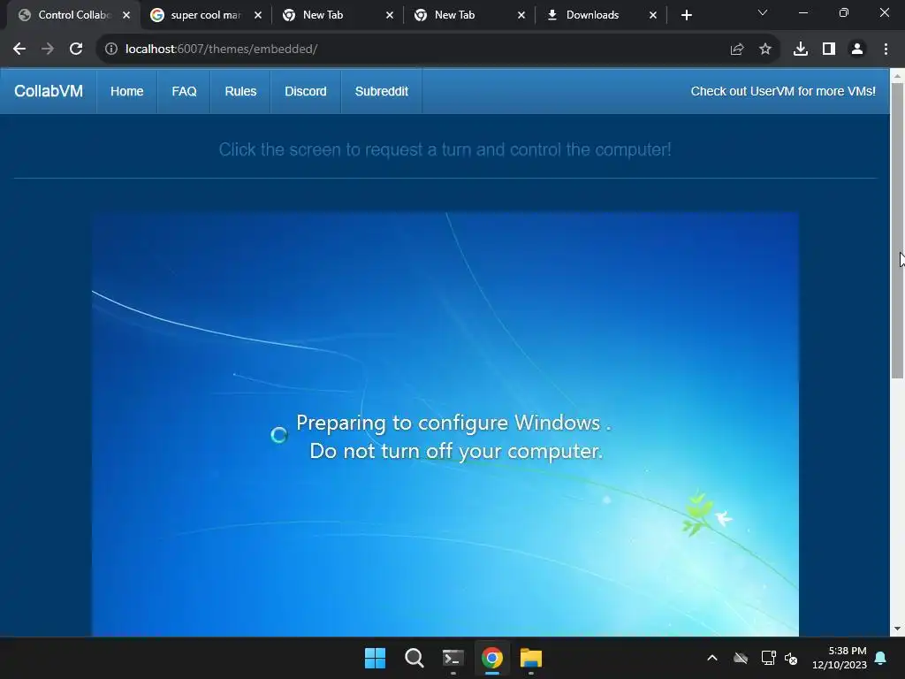Open the Discord nav link

[305, 91]
